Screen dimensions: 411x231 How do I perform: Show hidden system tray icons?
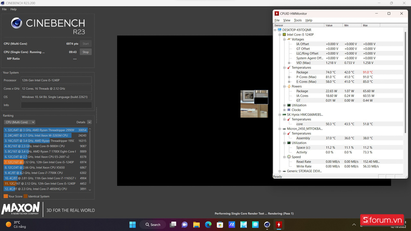354,225
